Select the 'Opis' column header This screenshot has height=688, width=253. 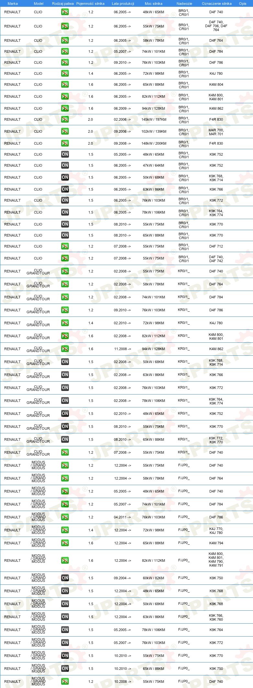pyautogui.click(x=243, y=4)
